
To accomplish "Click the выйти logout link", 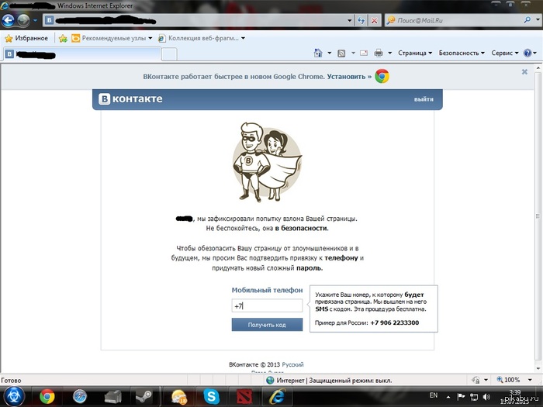I will [x=424, y=99].
